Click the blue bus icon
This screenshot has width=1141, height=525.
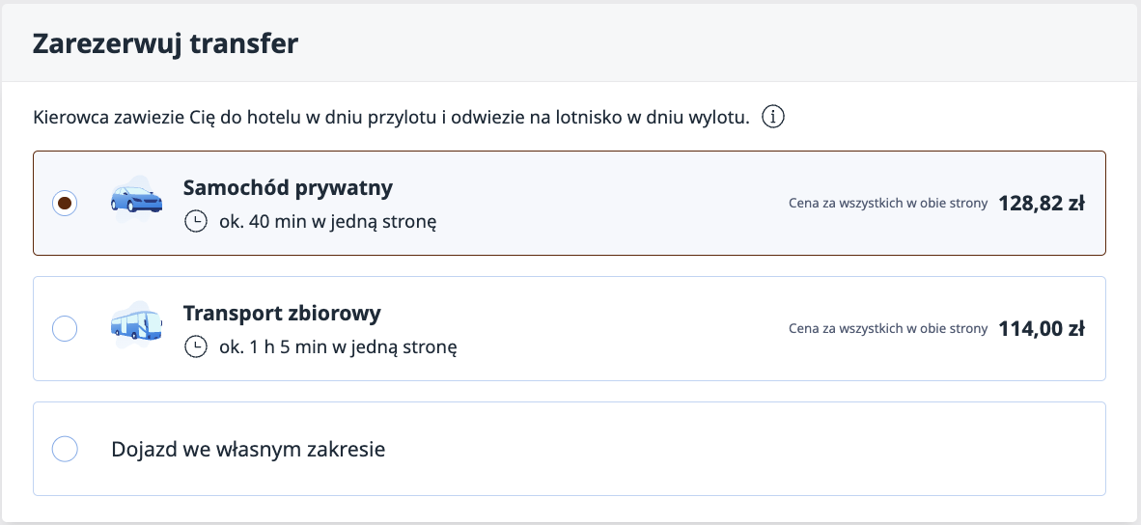click(x=136, y=323)
